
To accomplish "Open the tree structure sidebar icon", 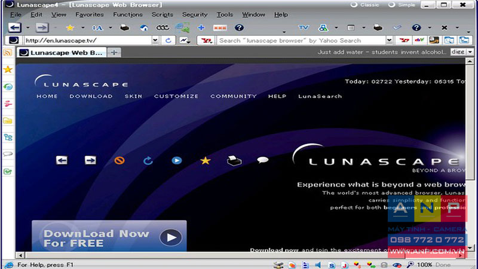I will point(8,137).
